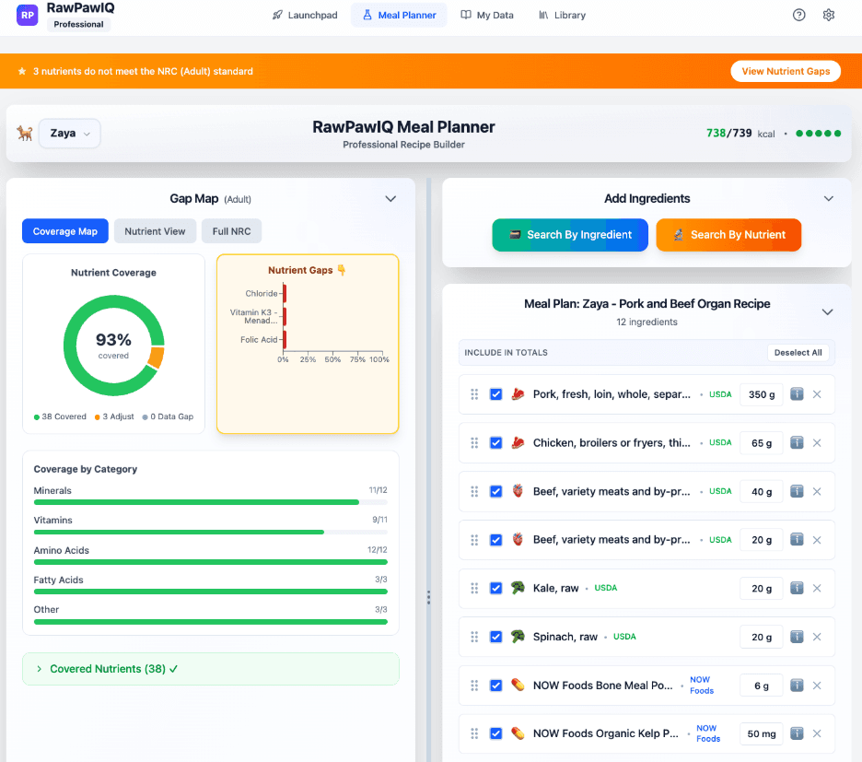Uncheck Pork fresh loin checkbox

[x=495, y=394]
